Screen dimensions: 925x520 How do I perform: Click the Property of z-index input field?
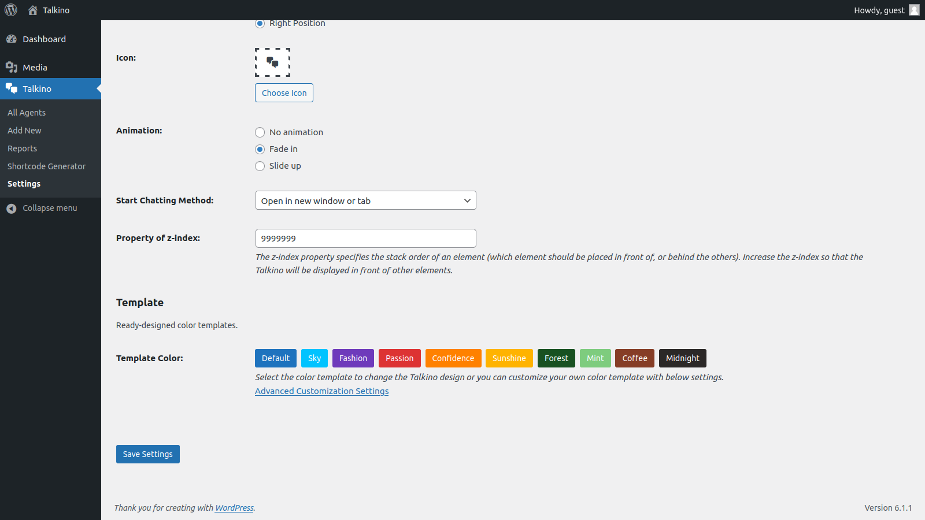[365, 238]
